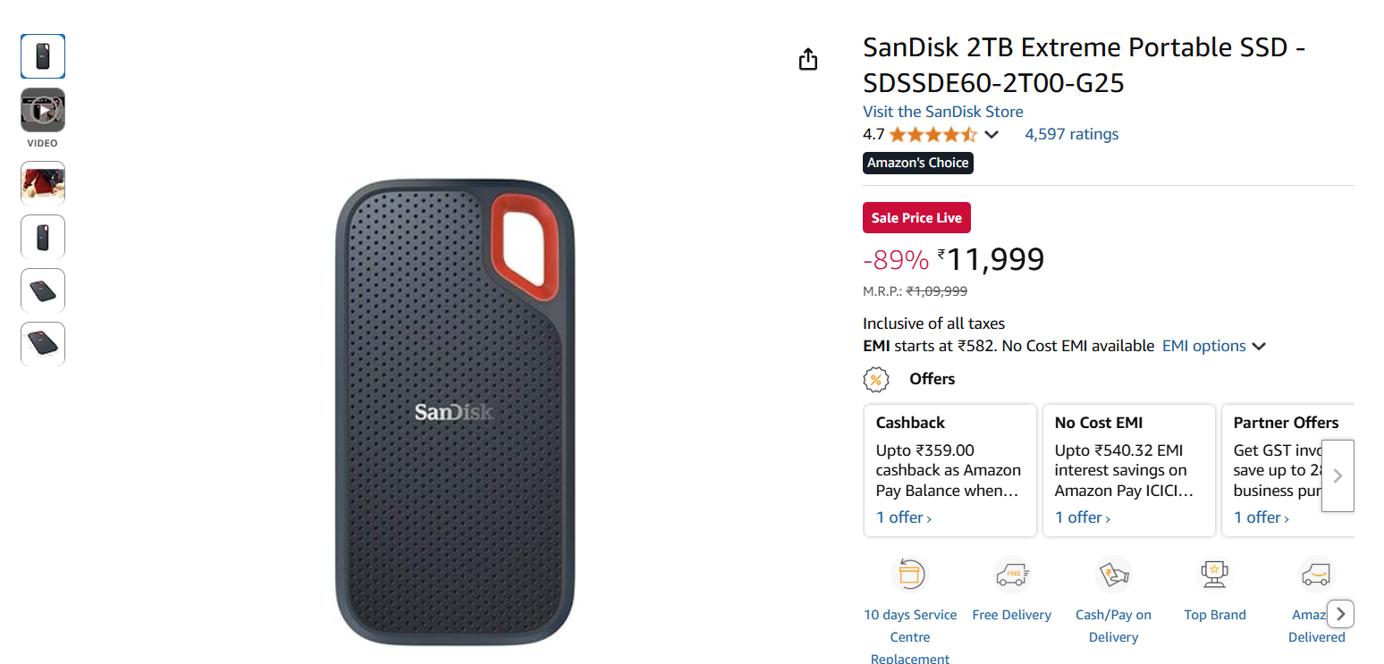Expand EMI options dropdown
Image resolution: width=1384 pixels, height=664 pixels.
point(1213,346)
